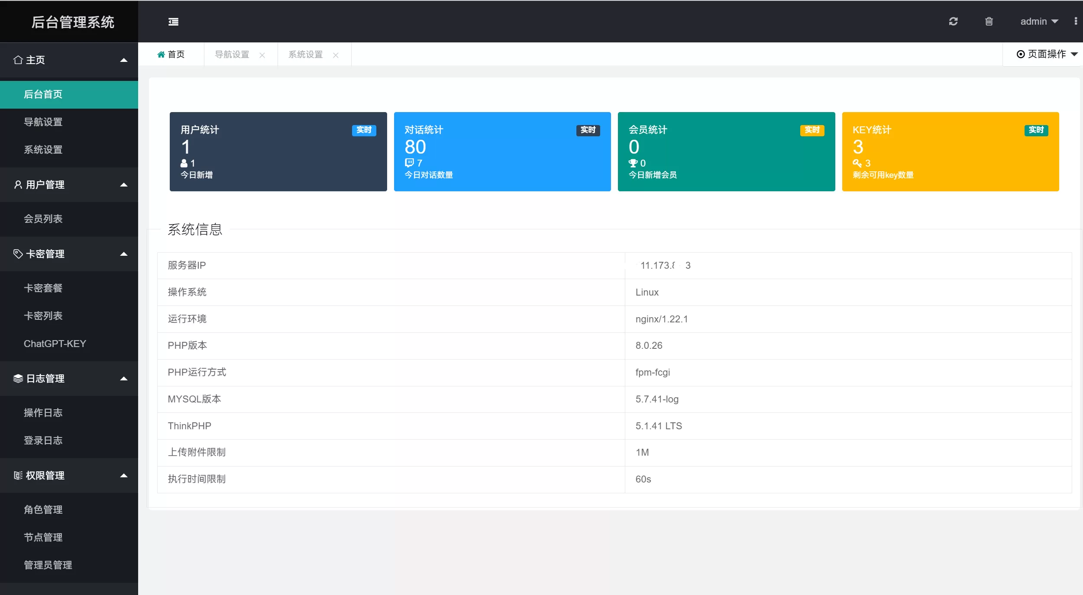This screenshot has height=595, width=1083.
Task: Close the 导航设置 tab with its X
Action: tap(262, 55)
